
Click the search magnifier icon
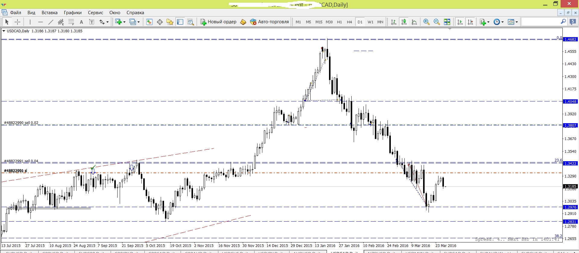(x=563, y=21)
